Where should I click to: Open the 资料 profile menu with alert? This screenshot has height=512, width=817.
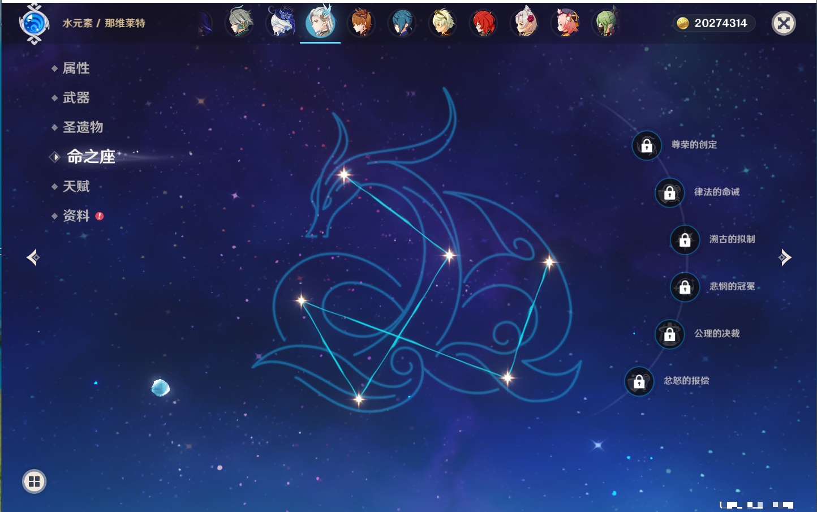76,216
